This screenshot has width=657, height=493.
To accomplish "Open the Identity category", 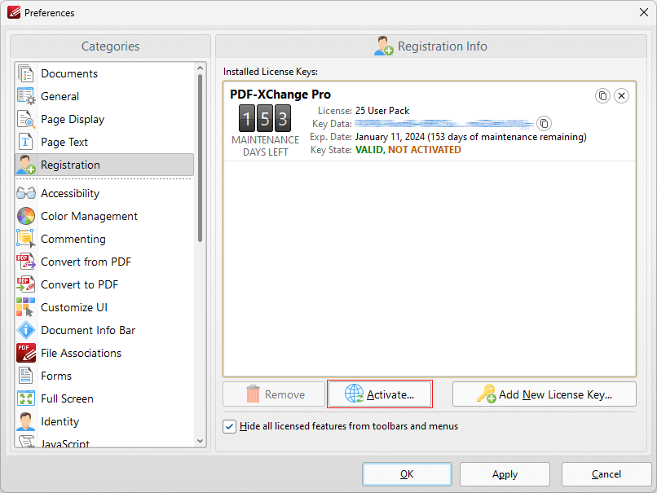I will click(104, 421).
